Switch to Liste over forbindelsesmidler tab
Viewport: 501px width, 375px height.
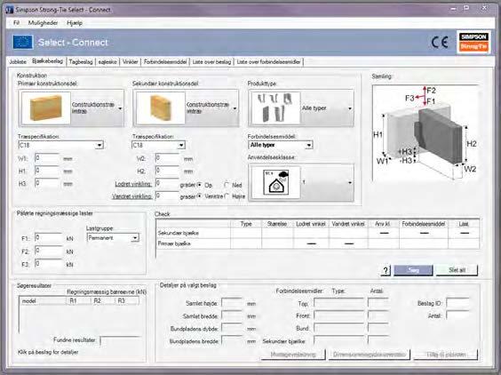pos(268,62)
